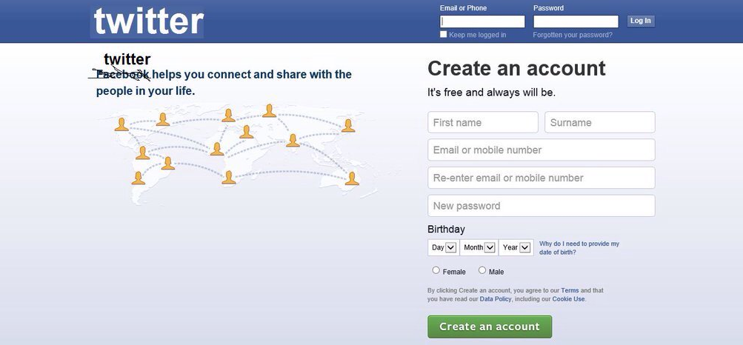Open Forgotten your password link
Screen dimensions: 743x345
coord(572,35)
